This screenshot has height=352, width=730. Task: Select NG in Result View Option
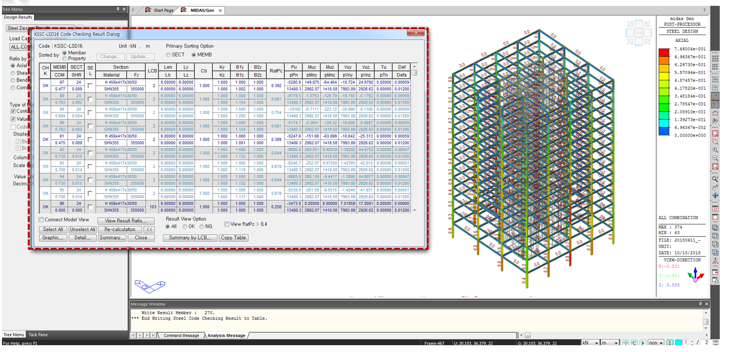click(202, 226)
